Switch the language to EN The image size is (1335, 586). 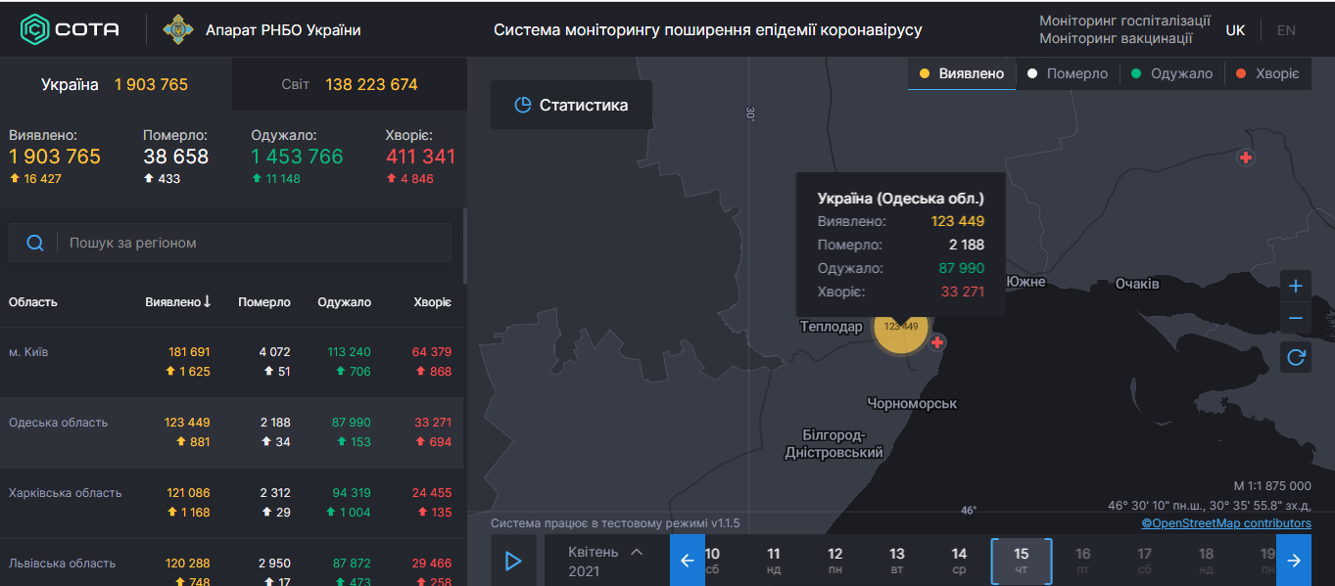[1286, 30]
